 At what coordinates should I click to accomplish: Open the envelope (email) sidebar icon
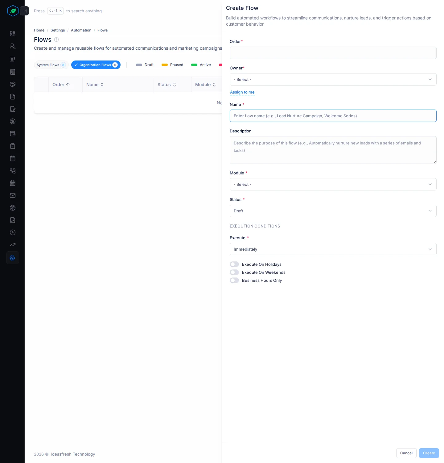tap(13, 195)
